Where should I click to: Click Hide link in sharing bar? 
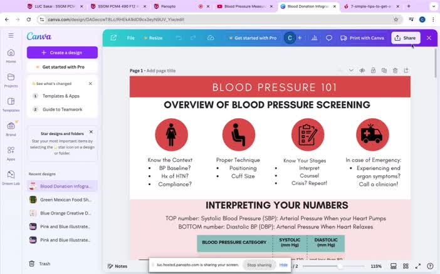tap(283, 265)
